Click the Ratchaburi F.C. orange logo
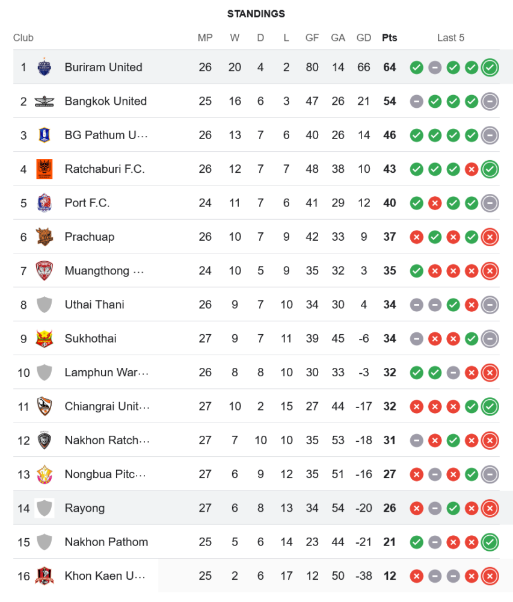Viewport: 513px width, 602px height. [x=45, y=169]
